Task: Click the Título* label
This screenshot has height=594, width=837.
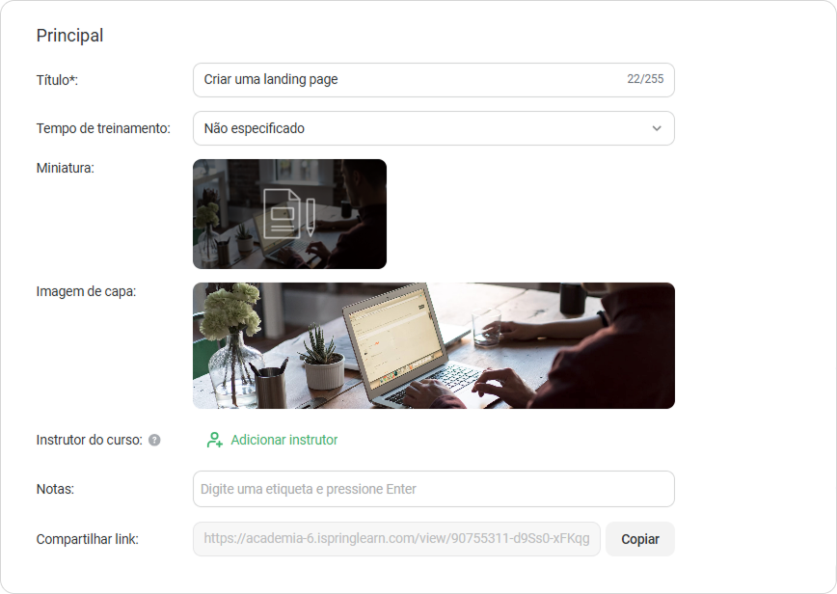Action: [x=57, y=80]
